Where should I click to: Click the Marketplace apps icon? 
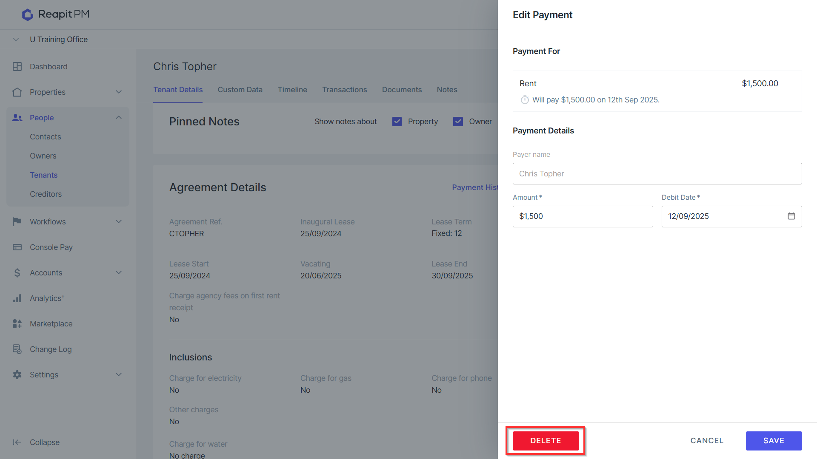[17, 324]
